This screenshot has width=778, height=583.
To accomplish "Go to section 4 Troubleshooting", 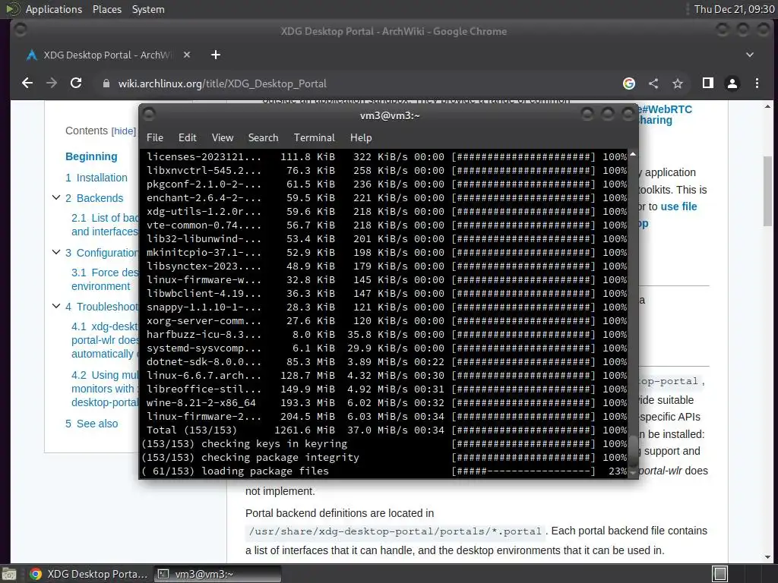I will tap(102, 307).
